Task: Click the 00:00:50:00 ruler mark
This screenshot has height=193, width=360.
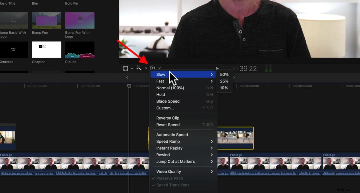Action: [249, 86]
